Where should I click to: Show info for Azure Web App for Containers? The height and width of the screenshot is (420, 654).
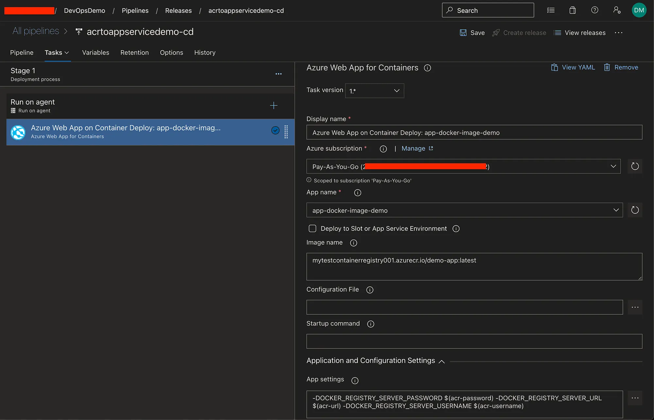click(427, 68)
